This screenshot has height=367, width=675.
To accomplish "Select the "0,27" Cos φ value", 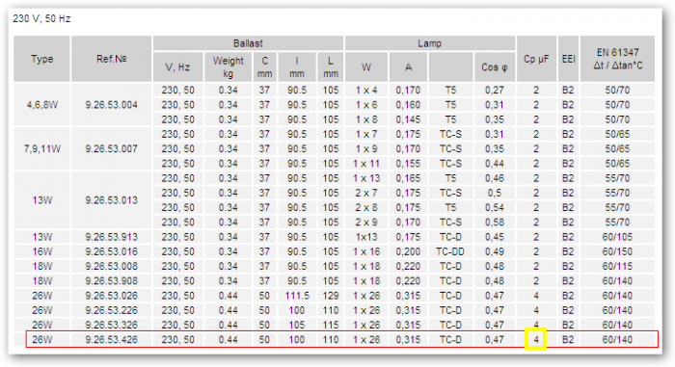I will pyautogui.click(x=494, y=91).
